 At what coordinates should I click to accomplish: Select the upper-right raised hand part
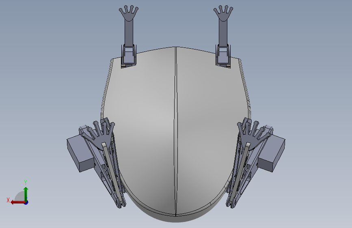coord(223,13)
